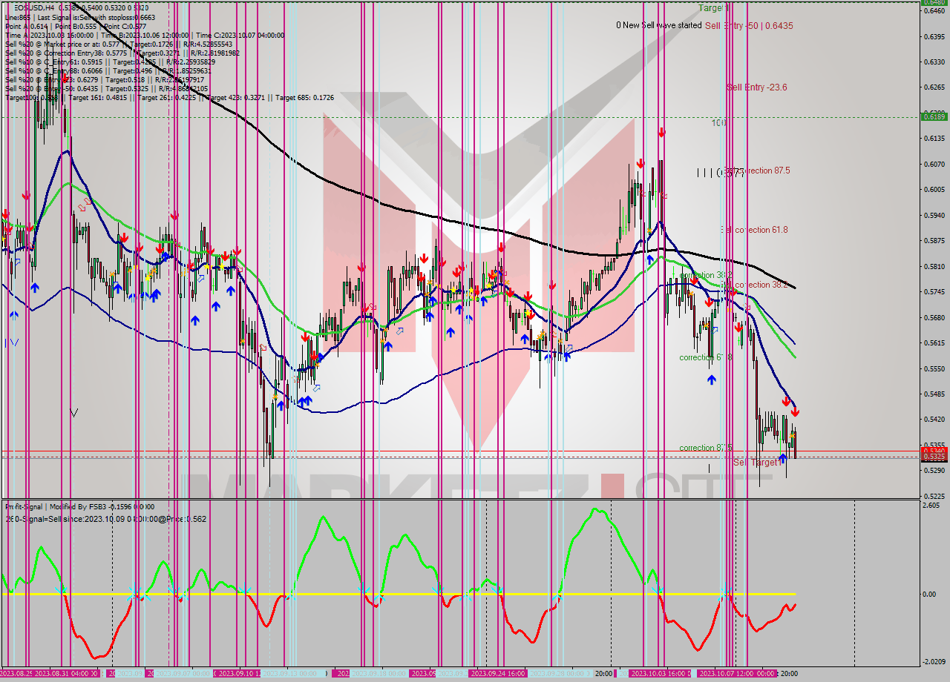Image resolution: width=950 pixels, height=682 pixels.
Task: Click the 0.5875 price axis label
Action: tap(934, 241)
